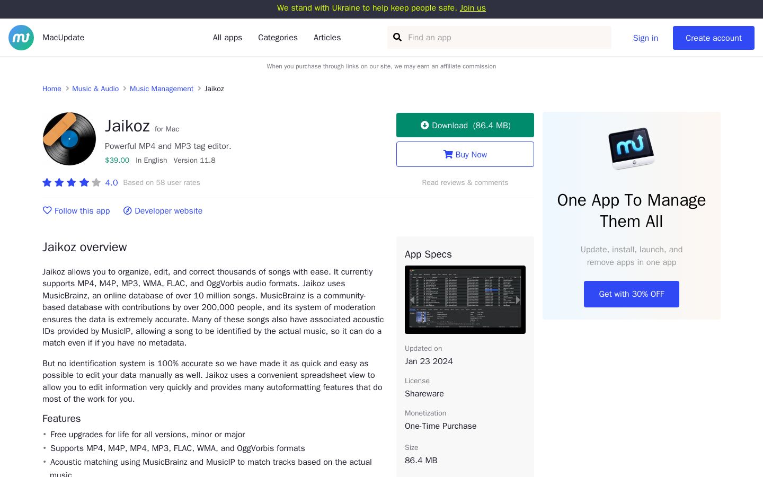Click the green Download (86.4 MB) button

[x=465, y=125]
